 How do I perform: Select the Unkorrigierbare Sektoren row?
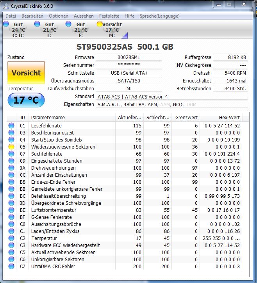click(x=125, y=259)
